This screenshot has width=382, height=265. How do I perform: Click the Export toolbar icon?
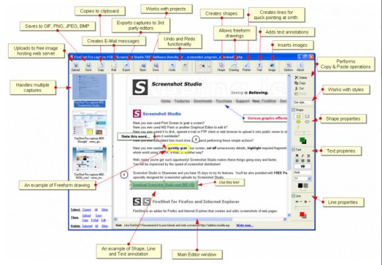[126, 67]
